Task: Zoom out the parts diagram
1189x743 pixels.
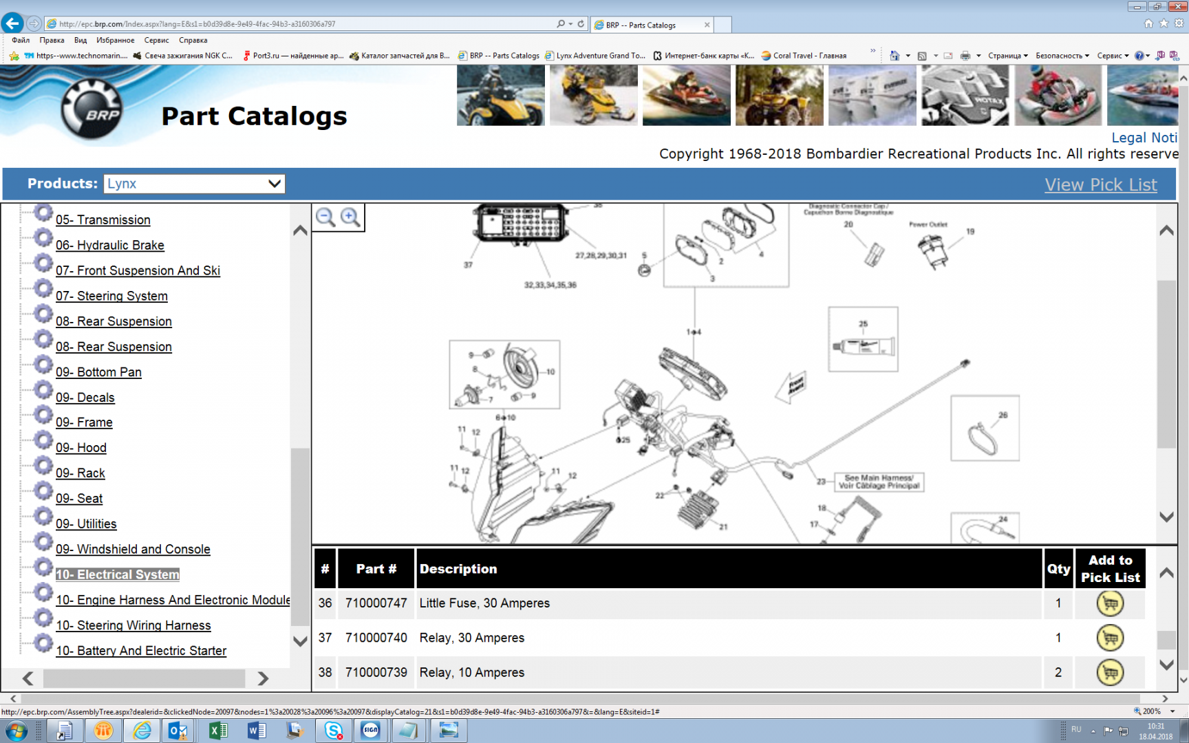Action: click(325, 217)
